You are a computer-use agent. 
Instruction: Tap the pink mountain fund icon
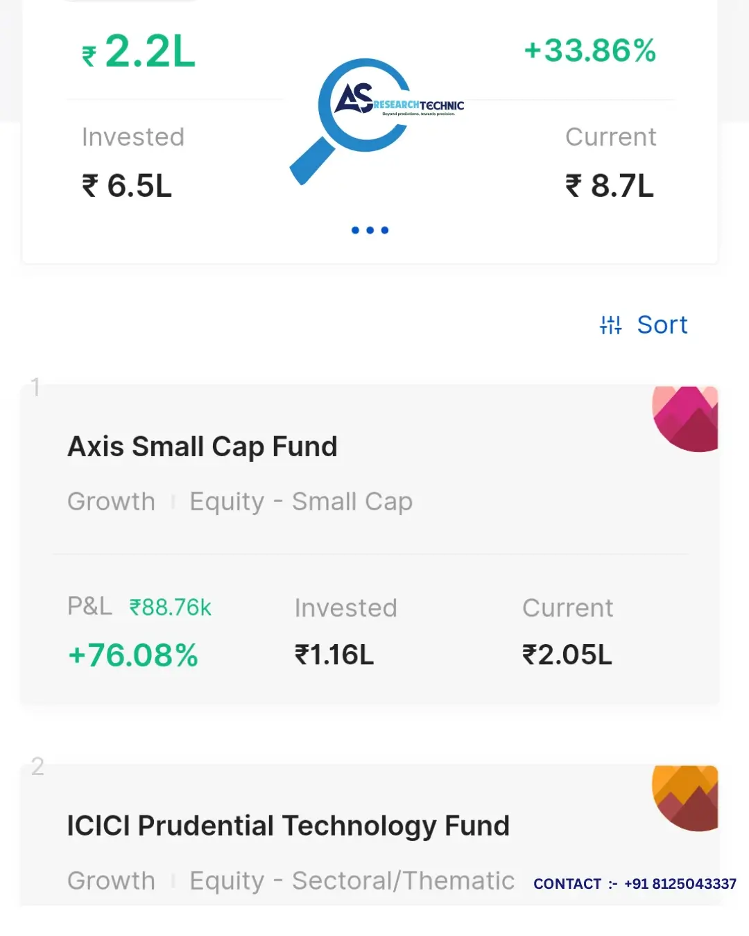(685, 419)
